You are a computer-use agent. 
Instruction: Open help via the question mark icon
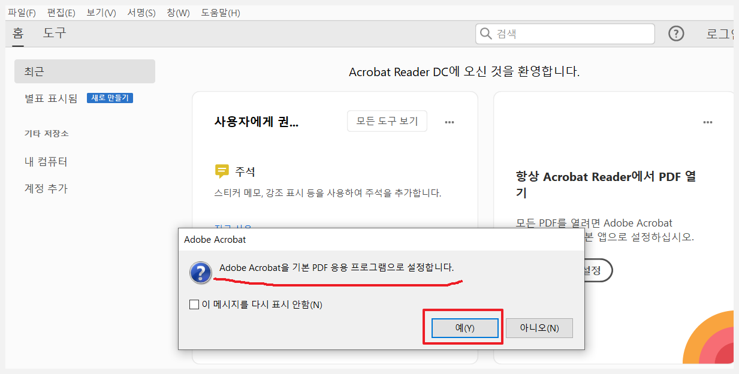coord(676,34)
